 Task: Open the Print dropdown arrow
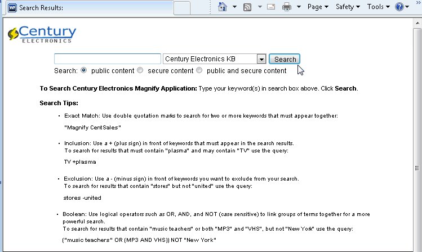(x=299, y=7)
